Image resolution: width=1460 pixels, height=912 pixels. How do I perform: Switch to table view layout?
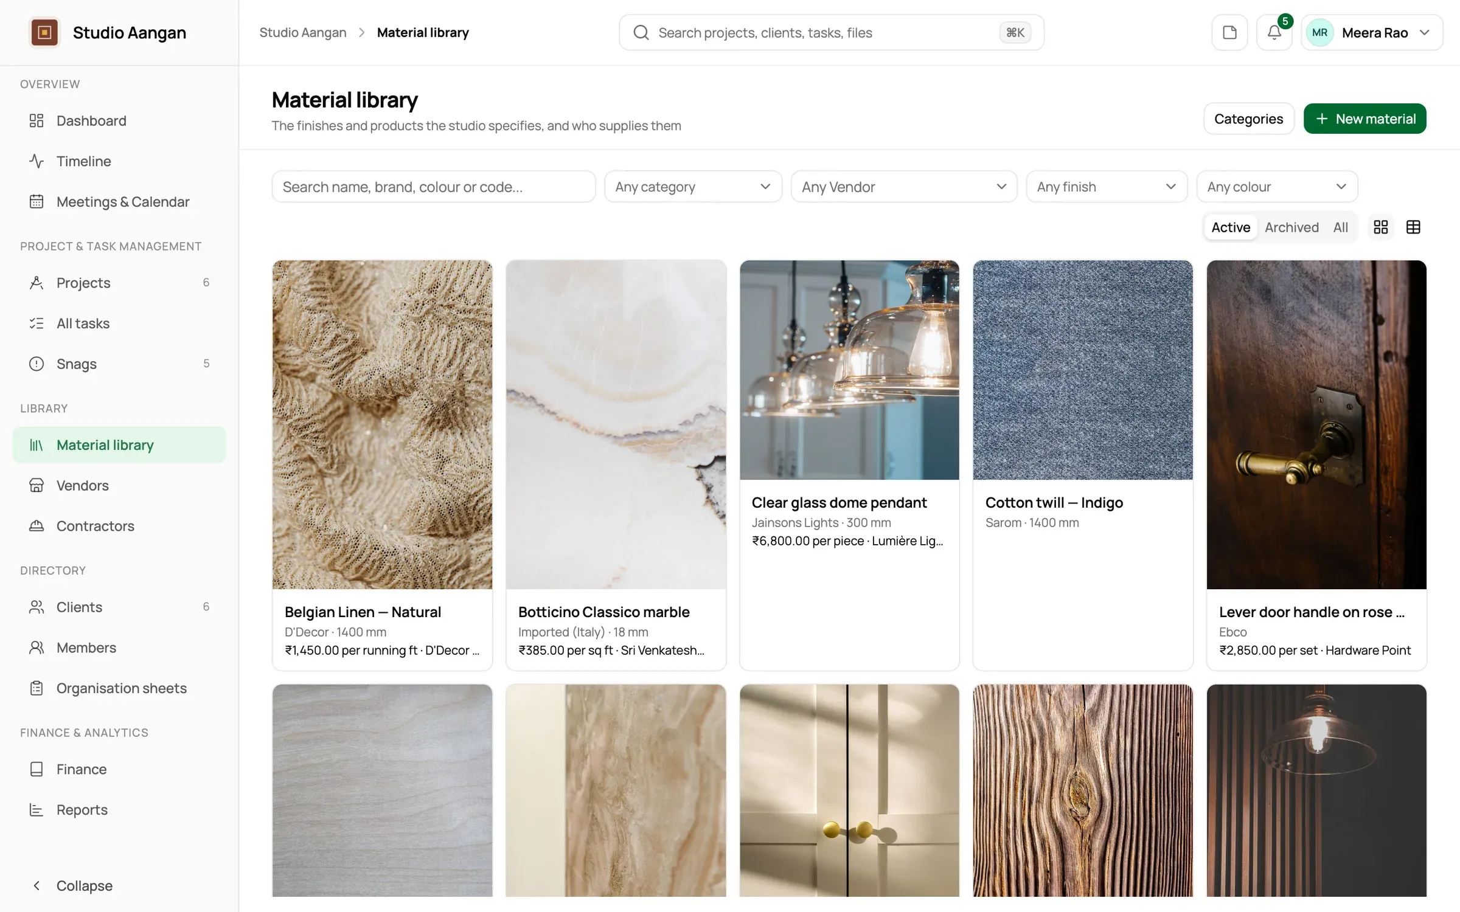[x=1413, y=227]
